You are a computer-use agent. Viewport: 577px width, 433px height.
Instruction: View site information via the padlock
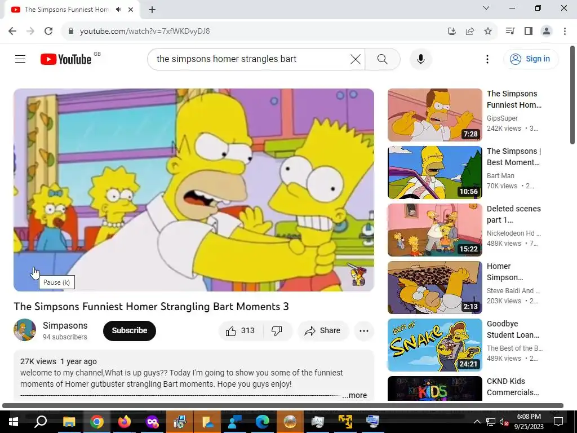[71, 31]
